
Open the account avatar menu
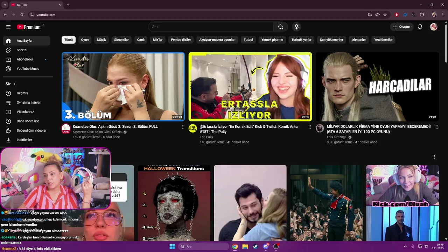click(x=434, y=27)
